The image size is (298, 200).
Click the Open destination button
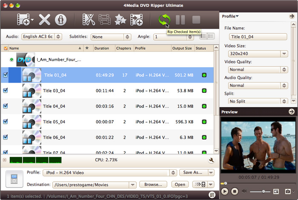[180, 184]
